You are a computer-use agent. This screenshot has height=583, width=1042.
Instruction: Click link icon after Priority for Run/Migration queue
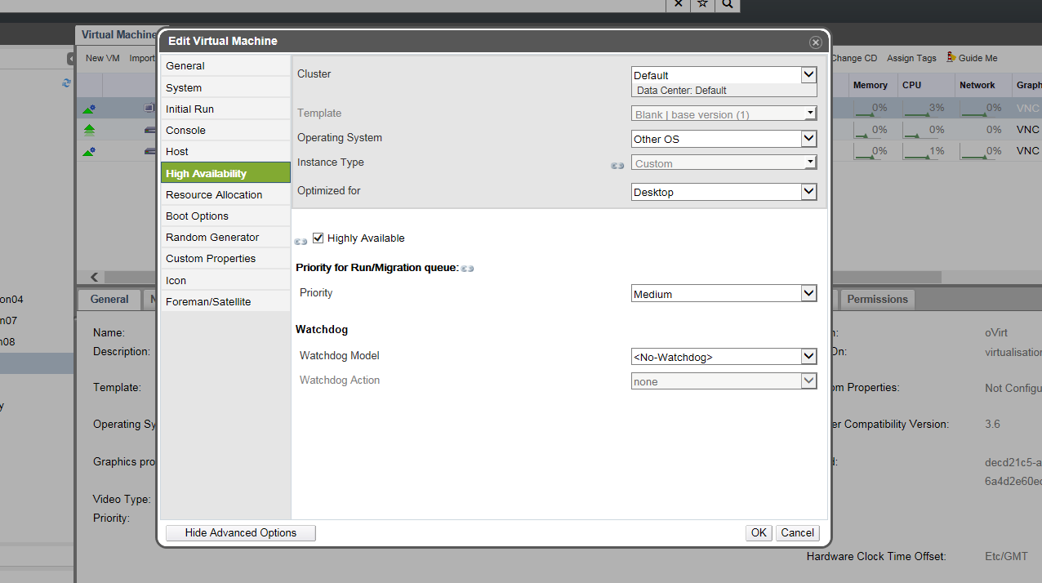coord(467,268)
